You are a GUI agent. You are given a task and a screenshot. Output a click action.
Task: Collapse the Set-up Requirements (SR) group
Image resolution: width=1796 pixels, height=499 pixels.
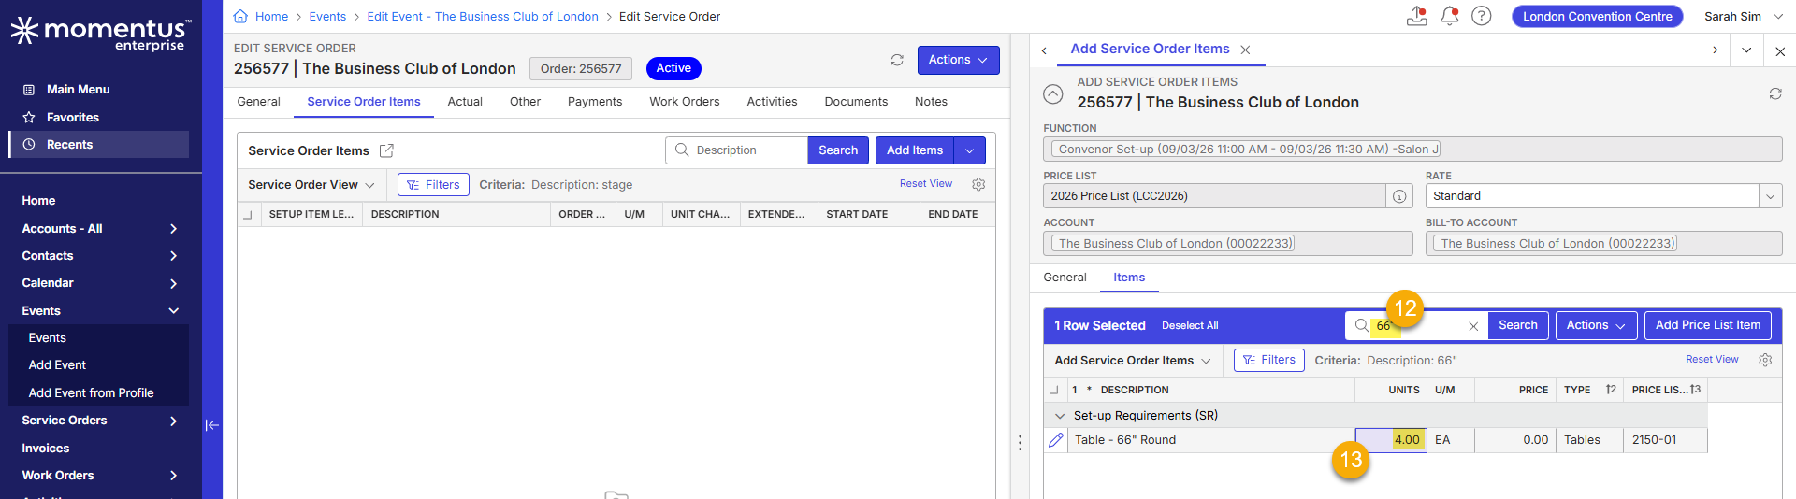1060,416
